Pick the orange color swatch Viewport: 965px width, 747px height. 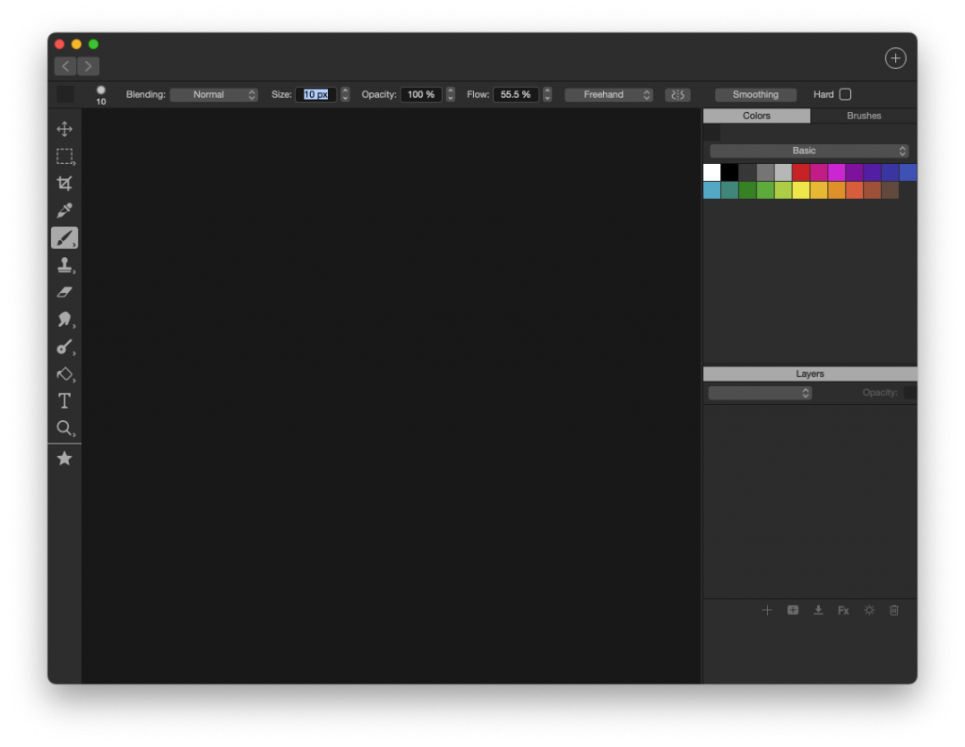coord(837,190)
